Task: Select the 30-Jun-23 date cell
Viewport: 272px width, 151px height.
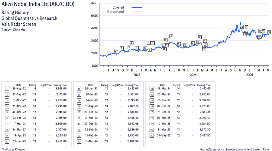Action: (91, 89)
